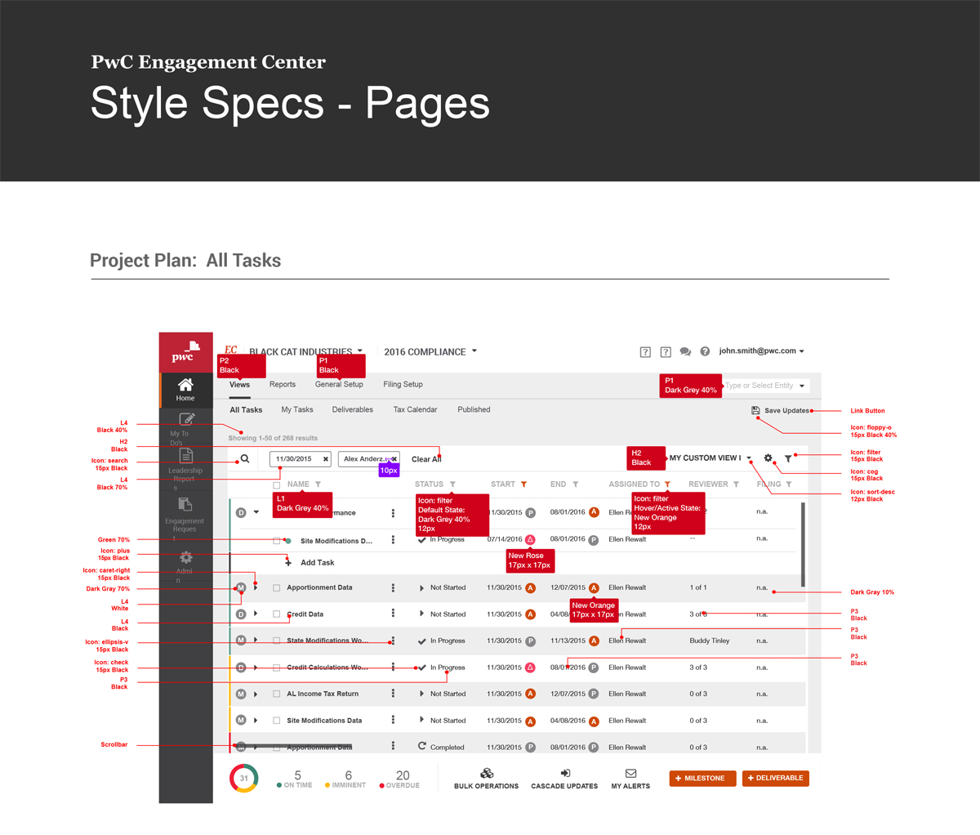Click the vertical scrollbar of task list
This screenshot has width=980, height=835.
(x=803, y=545)
